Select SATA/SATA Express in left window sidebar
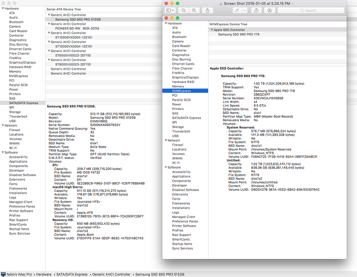 pyautogui.click(x=24, y=103)
